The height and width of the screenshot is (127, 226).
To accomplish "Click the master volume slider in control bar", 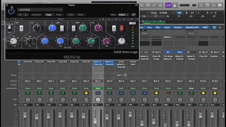I will [x=188, y=5].
